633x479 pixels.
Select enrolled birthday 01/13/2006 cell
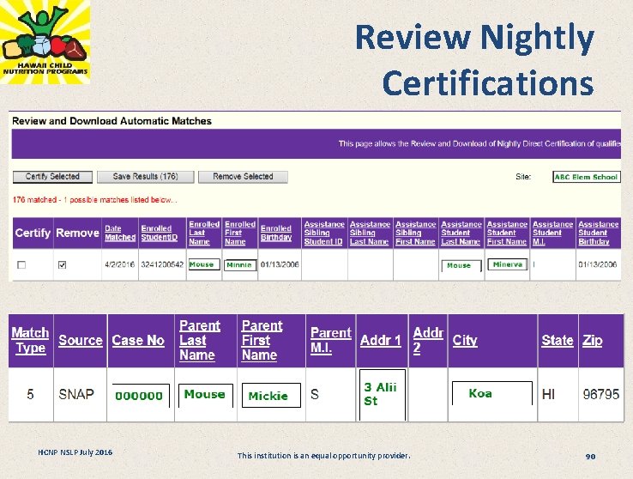click(x=280, y=264)
